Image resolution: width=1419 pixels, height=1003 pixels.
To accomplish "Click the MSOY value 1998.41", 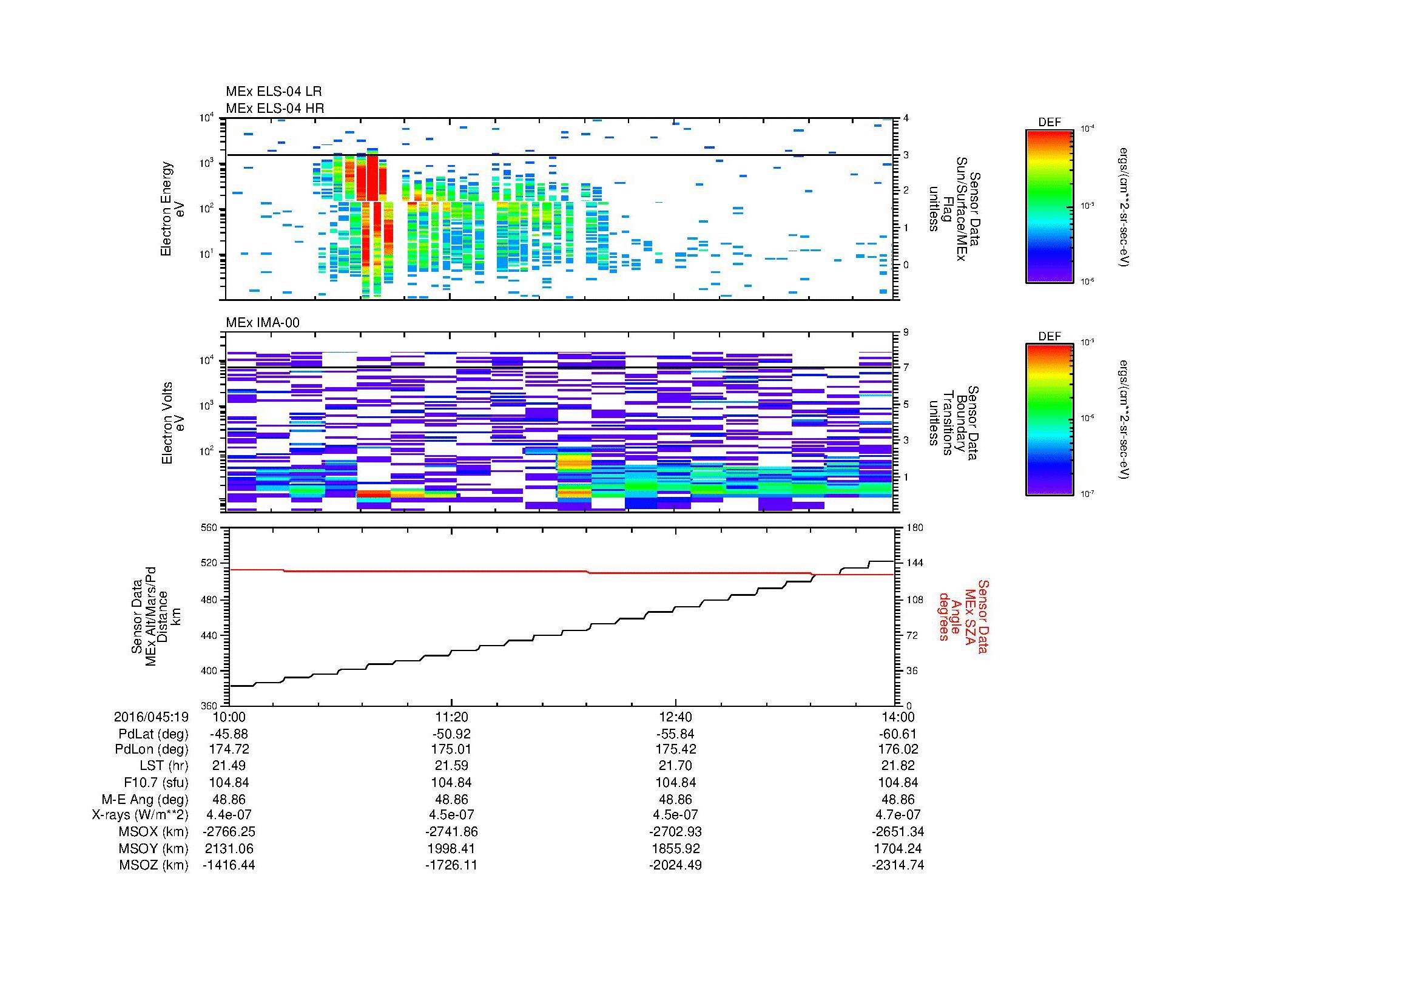I will pyautogui.click(x=452, y=848).
